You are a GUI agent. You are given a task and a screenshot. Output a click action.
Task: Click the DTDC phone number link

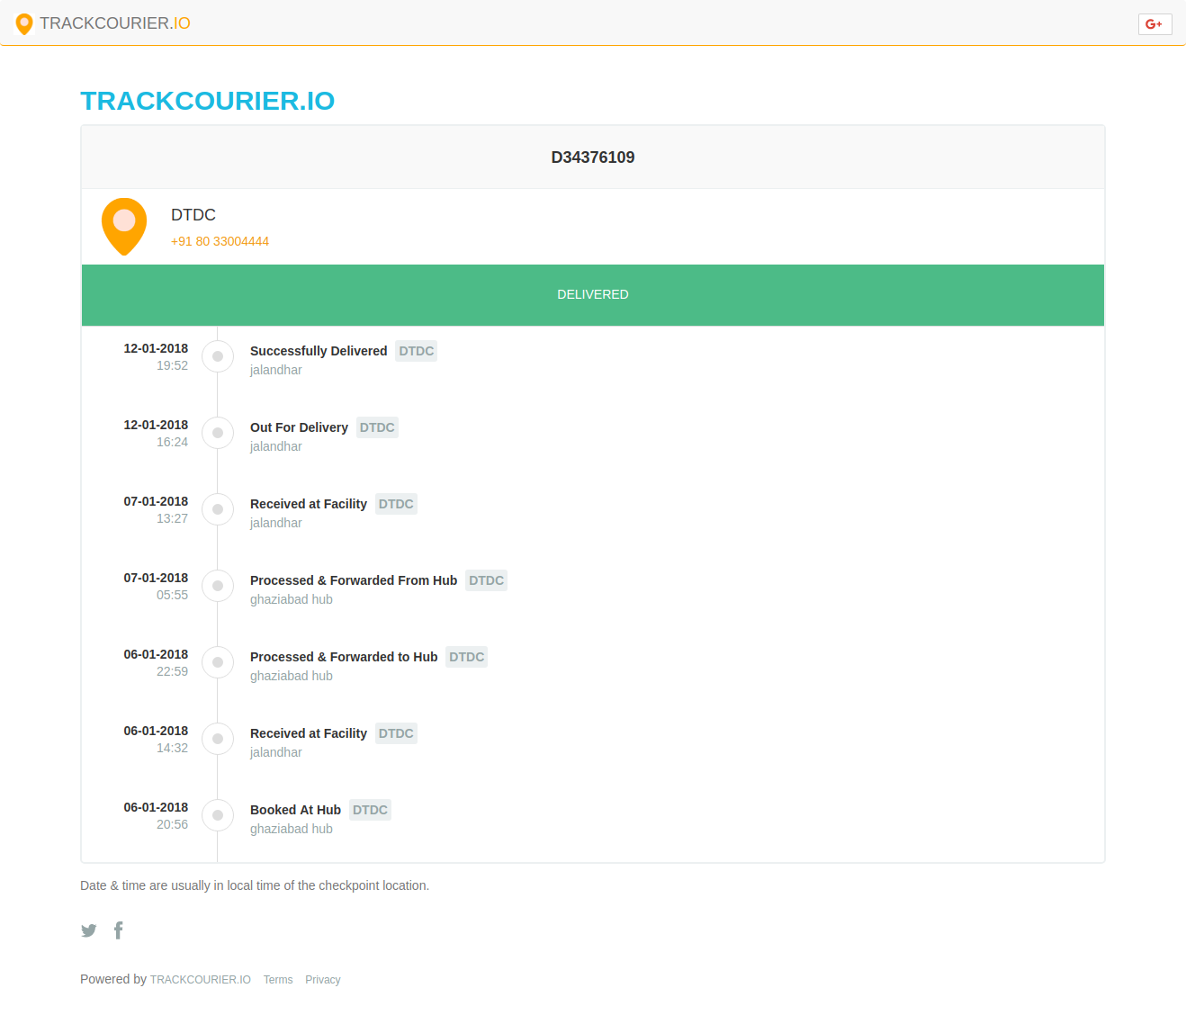click(220, 241)
